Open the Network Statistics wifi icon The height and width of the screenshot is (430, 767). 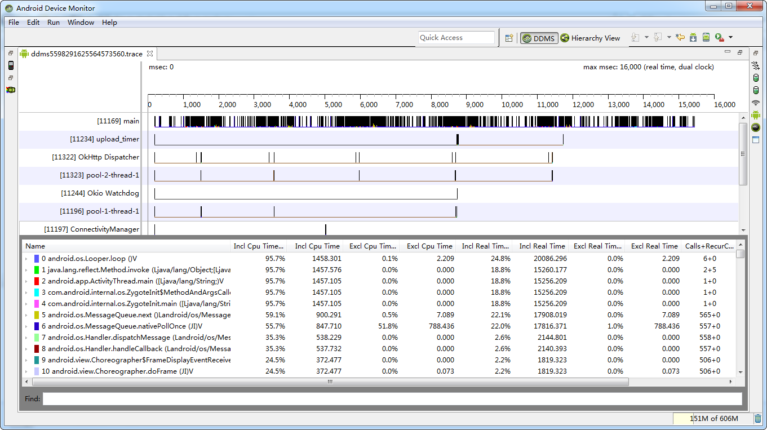click(756, 103)
